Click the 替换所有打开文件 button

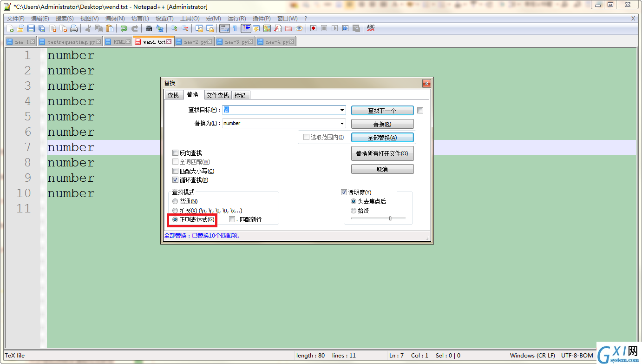[382, 153]
